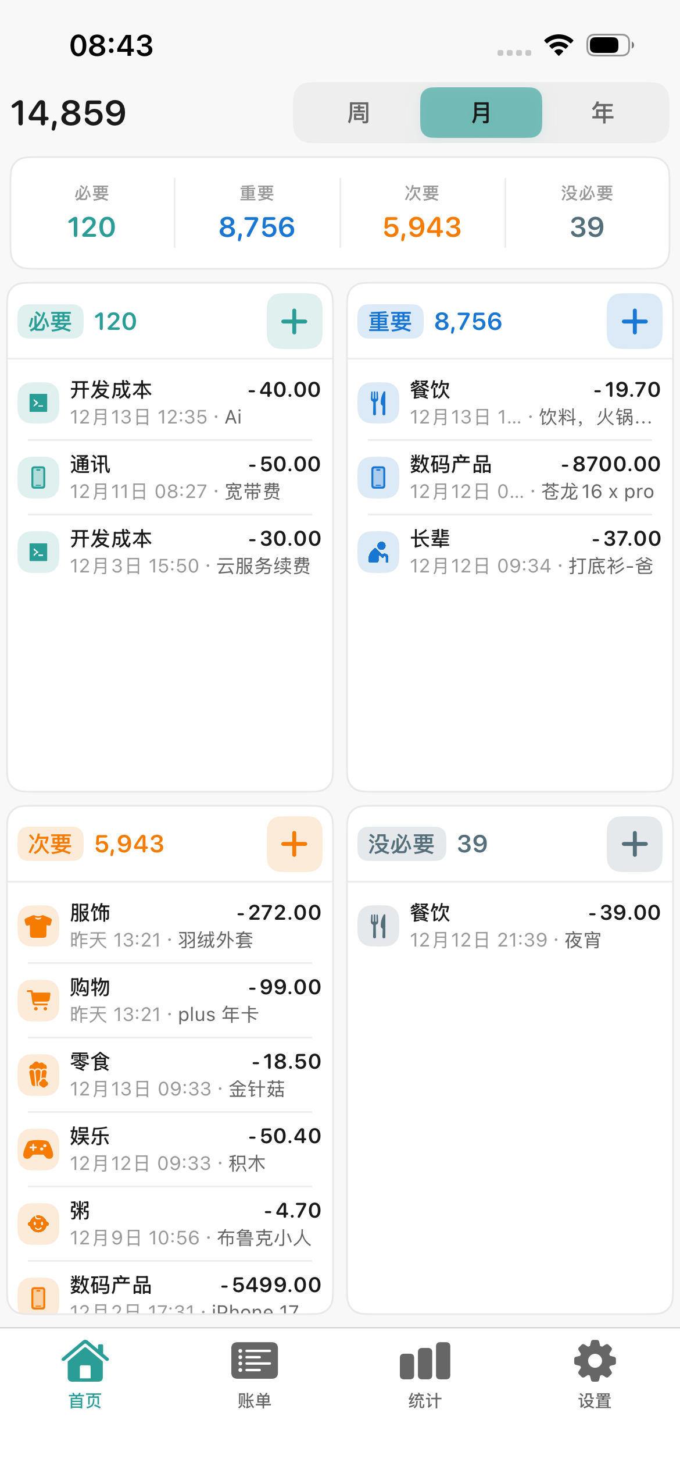Go to the 设置 settings tab
This screenshot has width=680, height=1473.
595,1374
